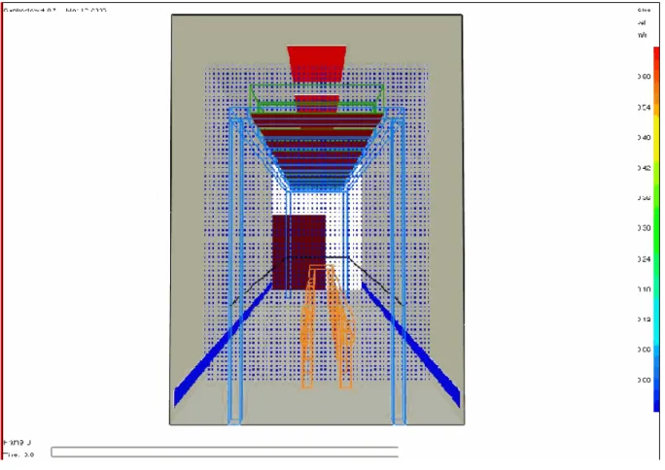Click the "Time: 0.0" readout label

point(18,454)
